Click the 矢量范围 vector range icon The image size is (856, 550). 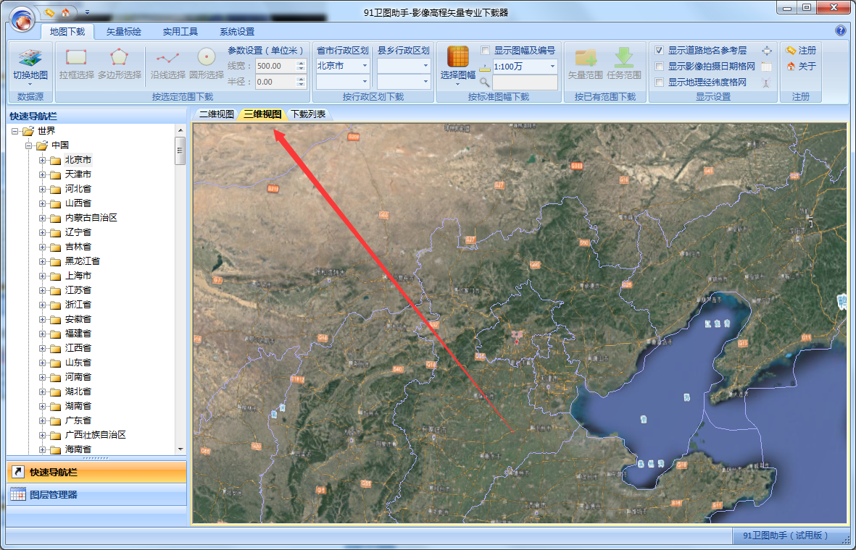[585, 58]
